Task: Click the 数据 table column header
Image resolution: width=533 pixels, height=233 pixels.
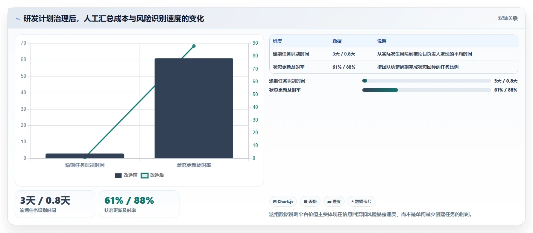Action: (x=337, y=41)
